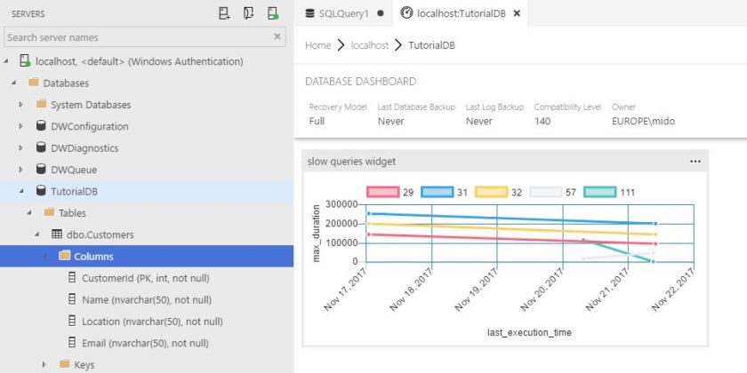Expand the Keys folder
Viewport: 747px width, 373px height.
[44, 364]
